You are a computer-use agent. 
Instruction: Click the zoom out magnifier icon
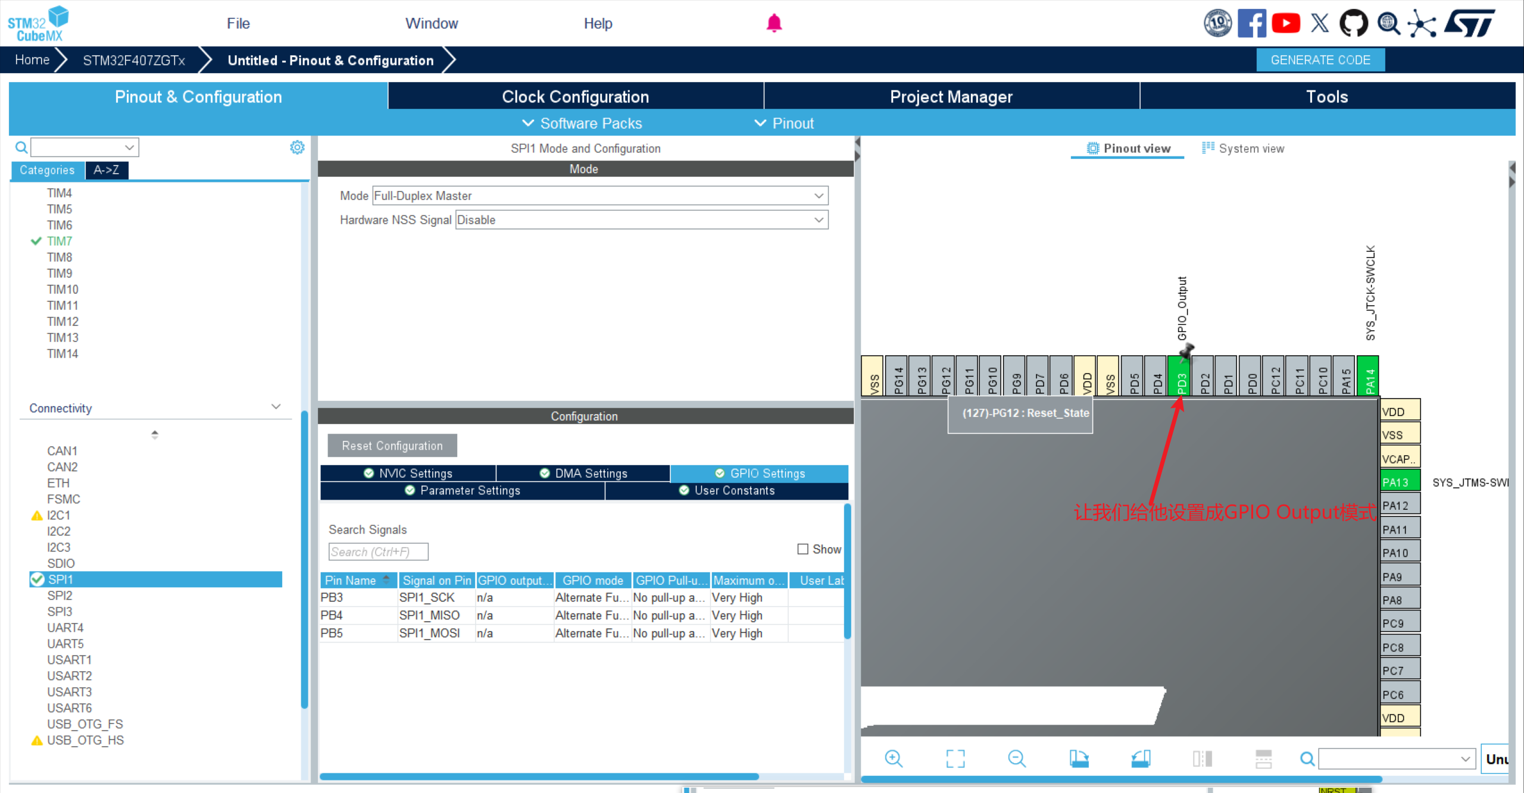tap(1017, 758)
